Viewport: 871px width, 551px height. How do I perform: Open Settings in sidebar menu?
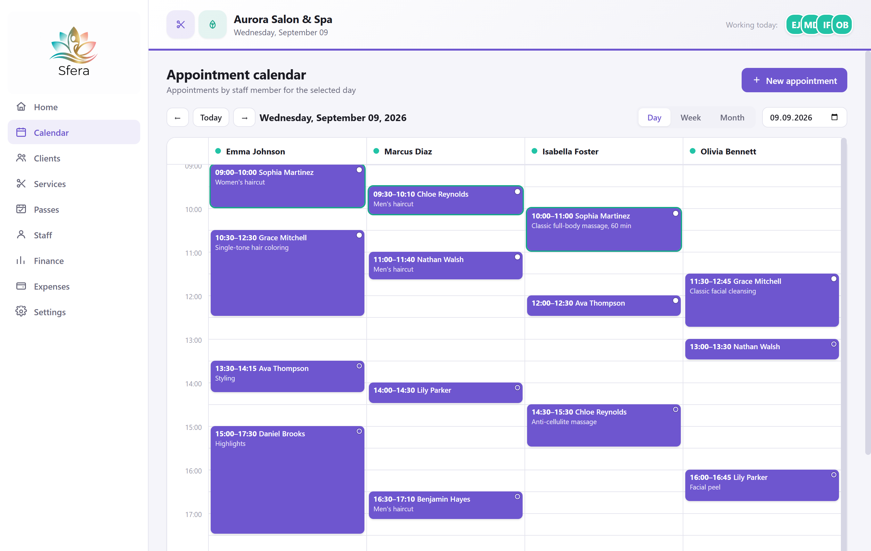74,311
